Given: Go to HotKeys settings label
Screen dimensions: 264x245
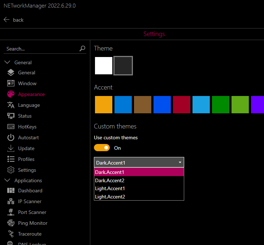Looking at the screenshot, I should 27,127.
